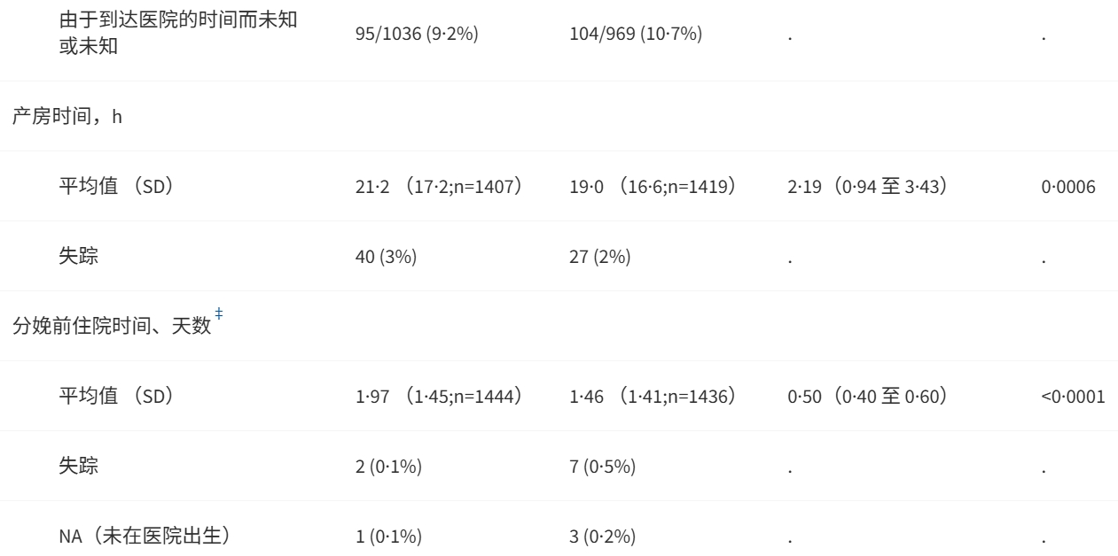Select cell 27 (2%)
The image size is (1118, 556).
point(601,259)
